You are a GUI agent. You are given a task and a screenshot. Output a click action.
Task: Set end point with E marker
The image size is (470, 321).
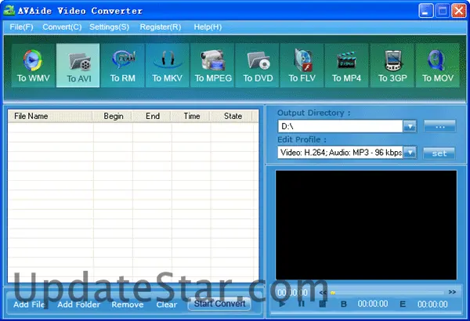[403, 305]
